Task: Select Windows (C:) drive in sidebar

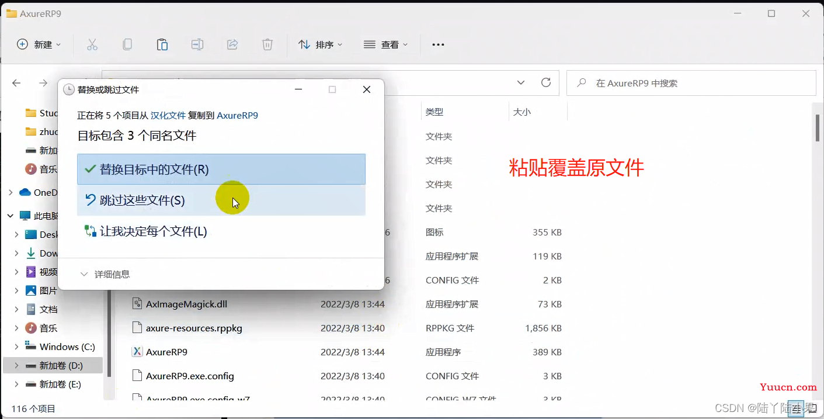Action: 67,347
